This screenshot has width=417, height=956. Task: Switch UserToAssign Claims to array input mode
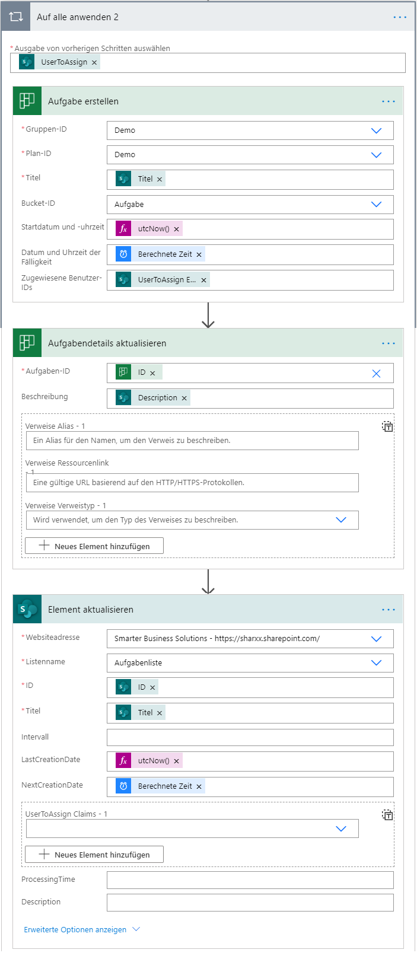click(x=387, y=815)
